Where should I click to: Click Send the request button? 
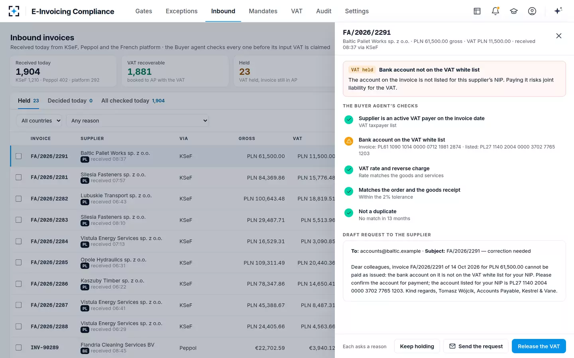coord(476,346)
